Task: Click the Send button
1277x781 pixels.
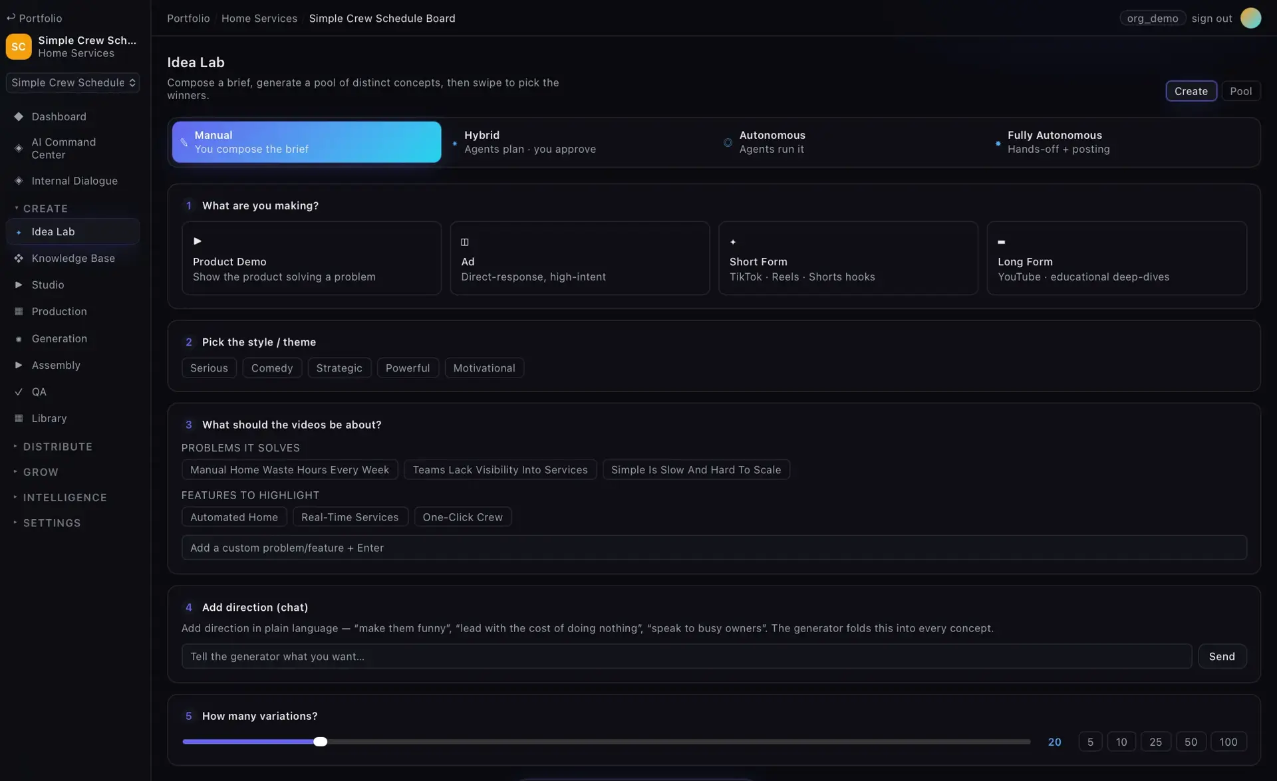Action: (1222, 656)
